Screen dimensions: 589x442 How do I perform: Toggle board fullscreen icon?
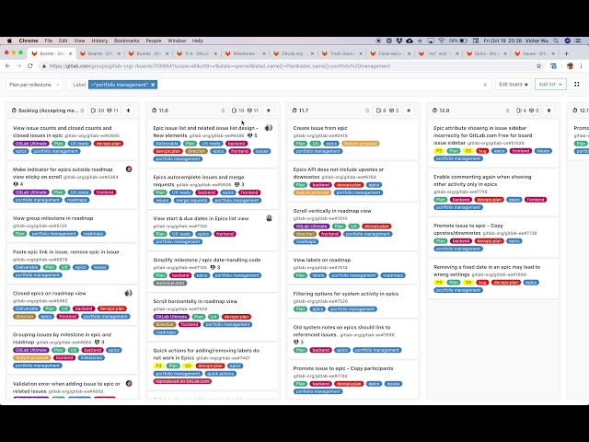point(577,85)
